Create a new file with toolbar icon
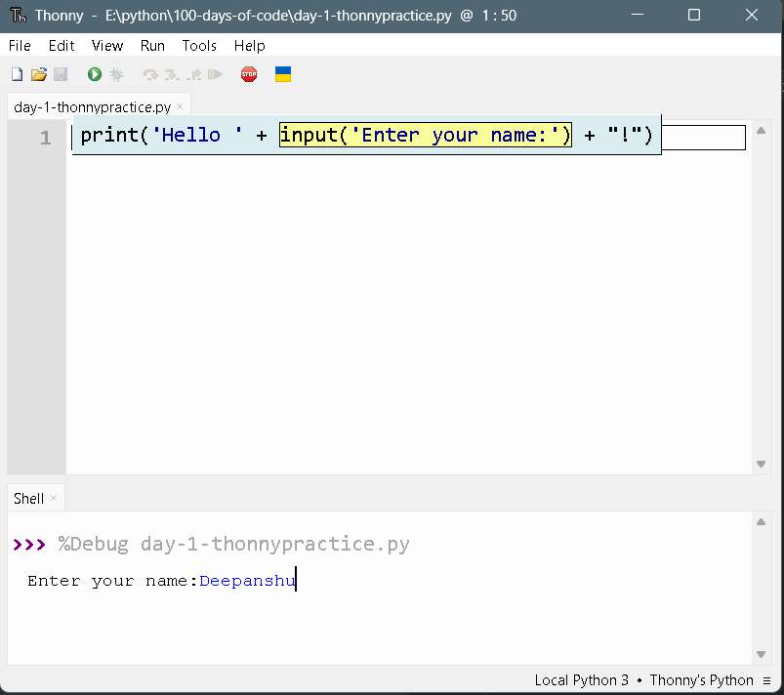The width and height of the screenshot is (784, 695). coord(17,74)
